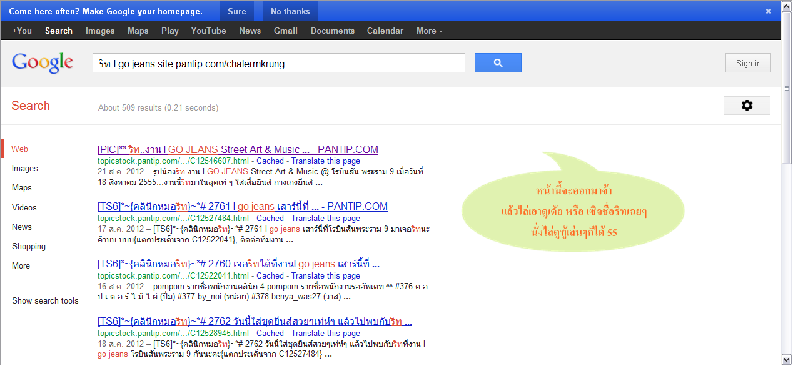Screen dimensions: 793x366
Task: Click the vertical scrollbar thumb
Action: click(787, 87)
